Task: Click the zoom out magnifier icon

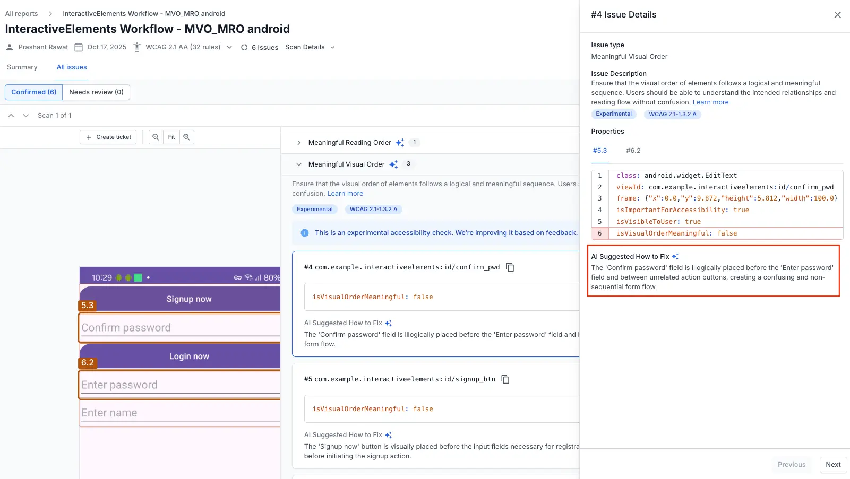Action: (155, 137)
